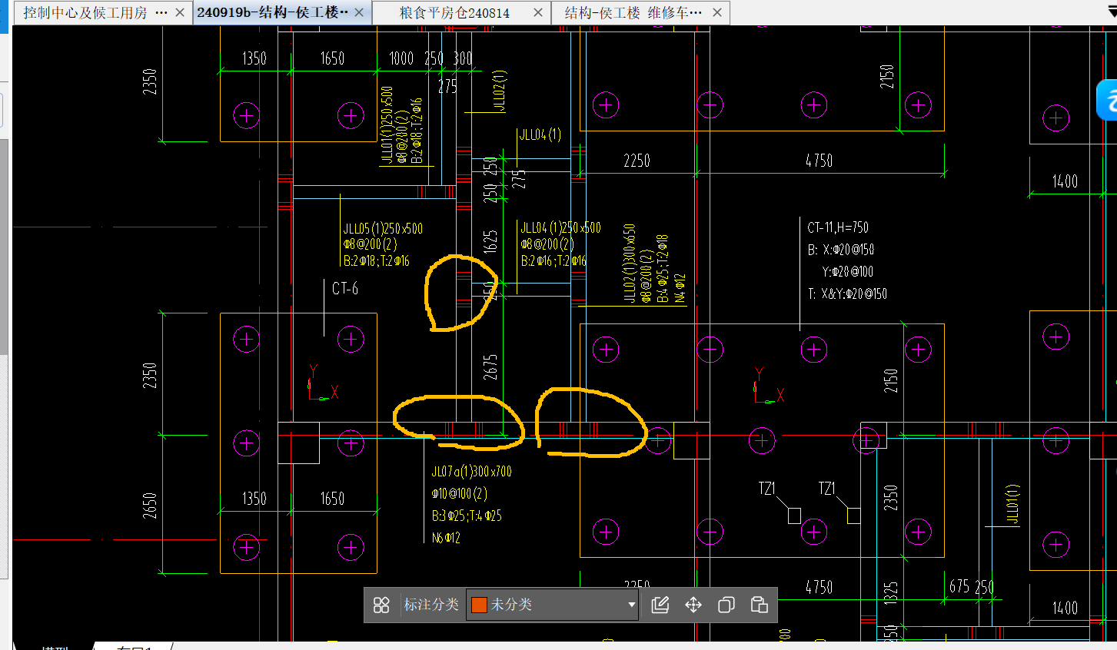Click the JLL04(1)250x500 beam label

(560, 228)
